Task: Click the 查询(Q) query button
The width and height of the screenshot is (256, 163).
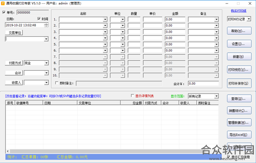Action: (239, 98)
